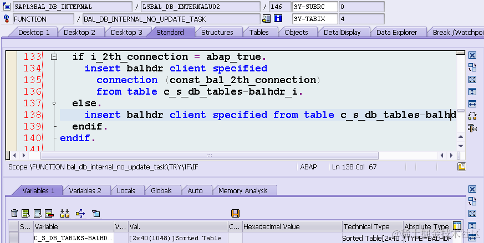The image size is (484, 243).
Task: Close the variables tool panel
Action: click(472, 189)
